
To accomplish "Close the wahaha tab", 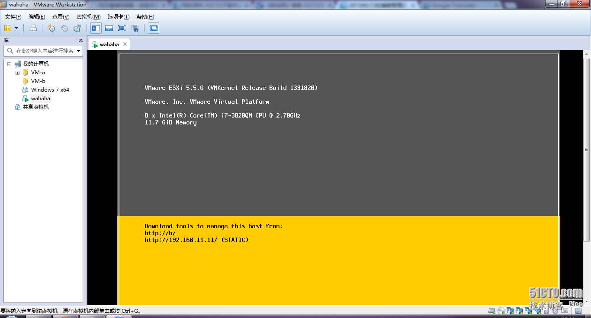I will pyautogui.click(x=125, y=44).
